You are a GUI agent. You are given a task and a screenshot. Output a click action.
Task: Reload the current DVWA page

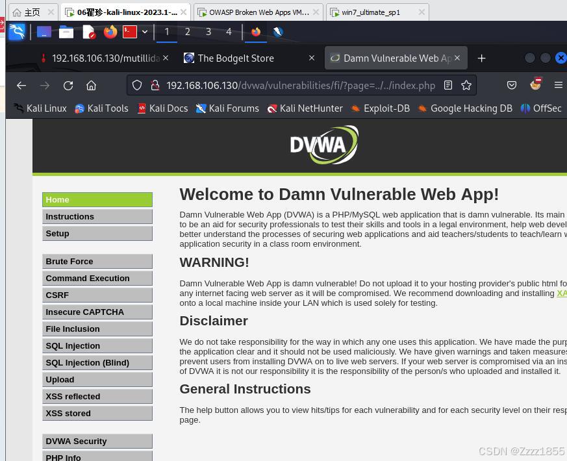click(x=68, y=85)
